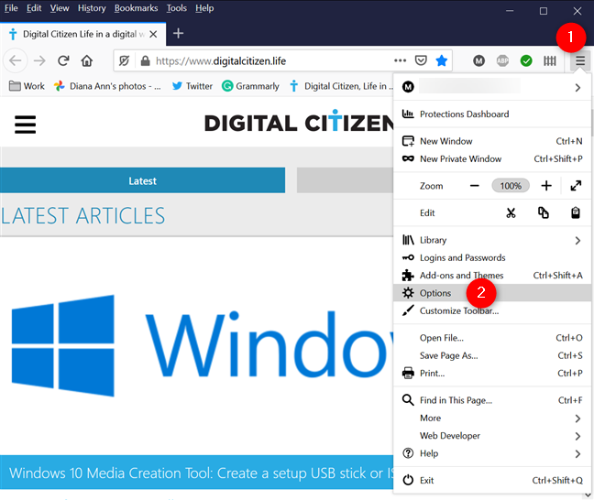Click the Forward navigation arrow
594x500 pixels.
tap(39, 60)
